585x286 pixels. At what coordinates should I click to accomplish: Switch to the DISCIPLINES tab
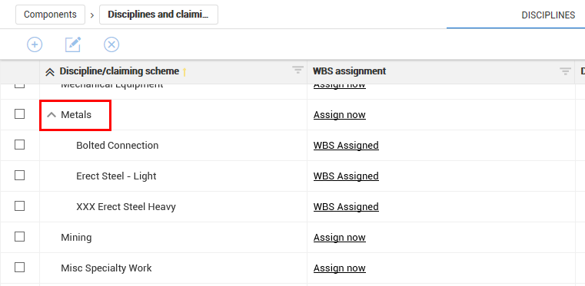click(548, 15)
